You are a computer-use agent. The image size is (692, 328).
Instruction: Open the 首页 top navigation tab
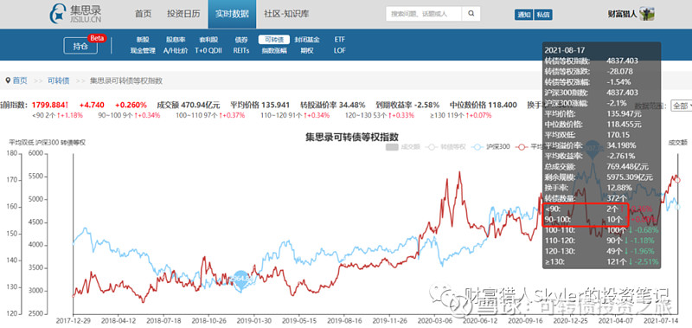point(143,14)
